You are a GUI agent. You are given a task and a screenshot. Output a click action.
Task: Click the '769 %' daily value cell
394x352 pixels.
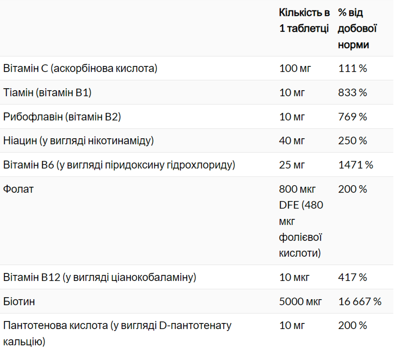click(353, 117)
